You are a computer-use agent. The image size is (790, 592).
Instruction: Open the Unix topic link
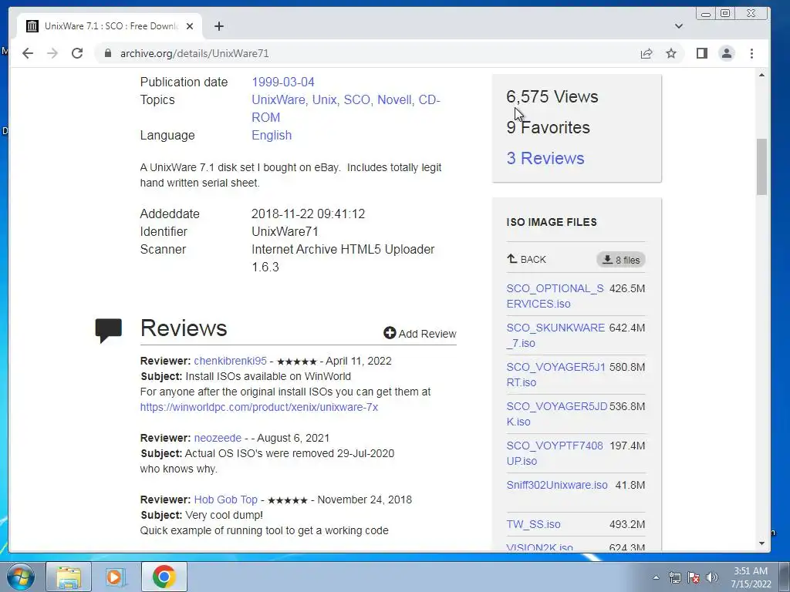pyautogui.click(x=324, y=99)
